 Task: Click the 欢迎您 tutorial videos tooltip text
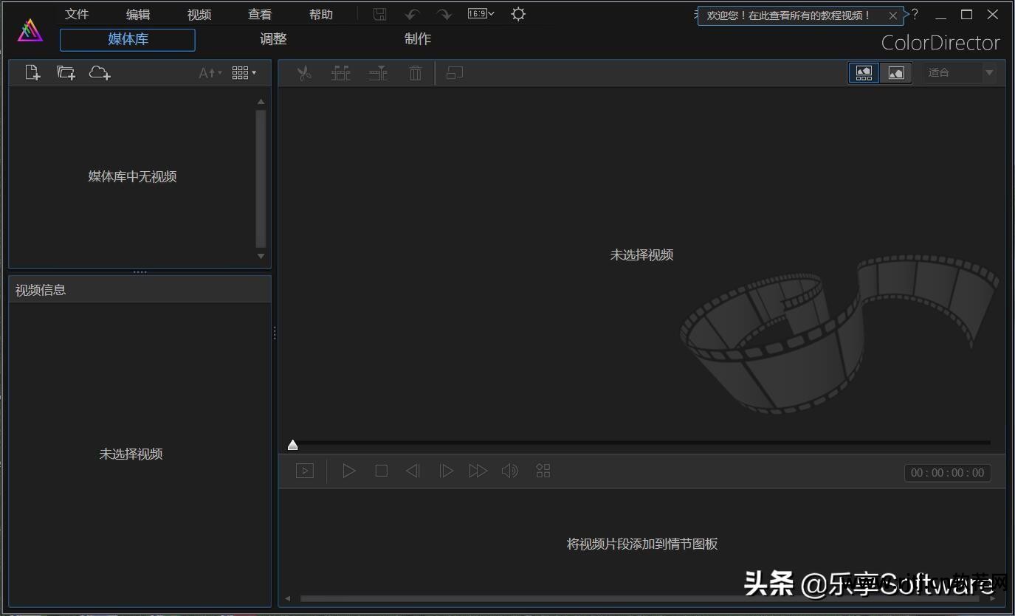[x=789, y=15]
